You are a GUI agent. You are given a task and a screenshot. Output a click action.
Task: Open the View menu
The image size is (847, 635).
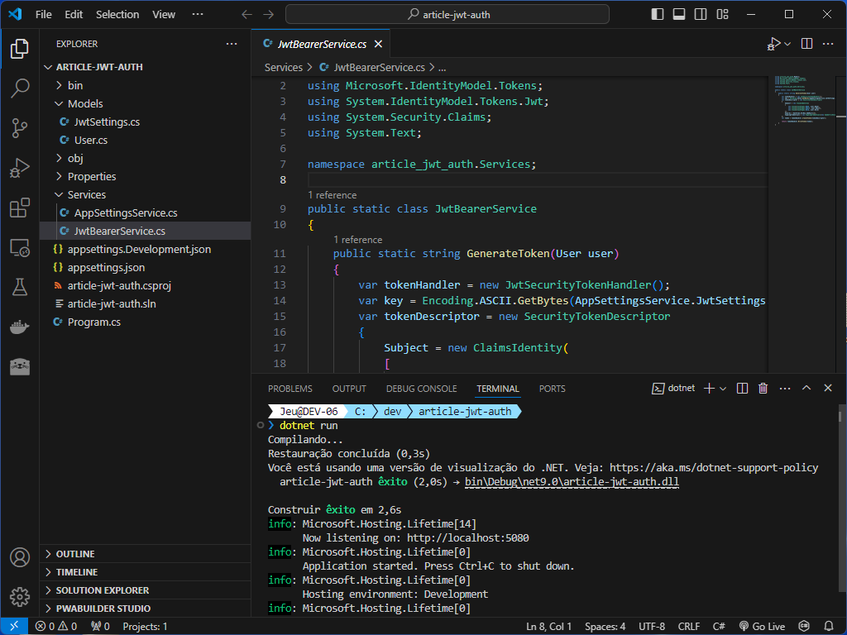coord(163,15)
